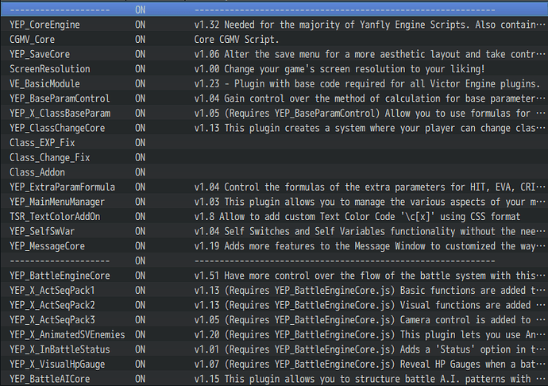Image resolution: width=548 pixels, height=386 pixels.
Task: Select YEP_BattleEngineCore plugin entry
Action: click(x=60, y=276)
